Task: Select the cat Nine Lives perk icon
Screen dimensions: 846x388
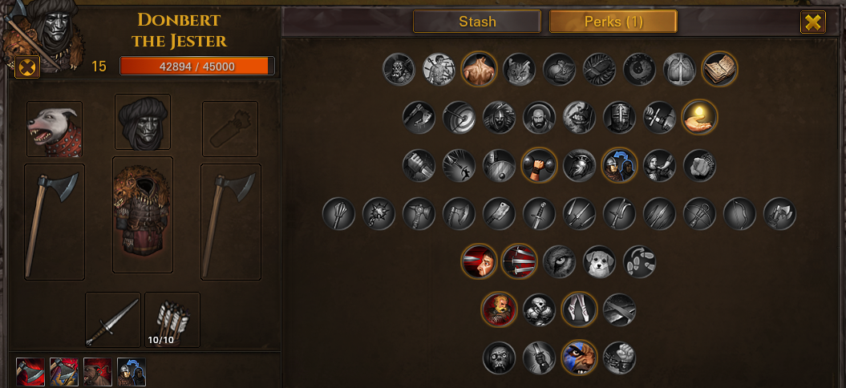Action: 519,69
